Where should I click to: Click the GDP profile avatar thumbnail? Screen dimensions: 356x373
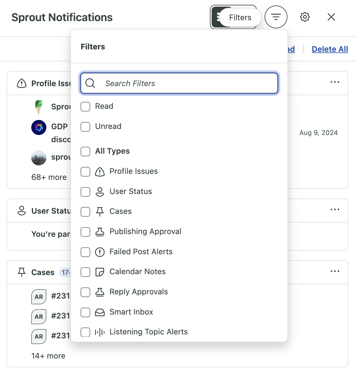point(38,127)
